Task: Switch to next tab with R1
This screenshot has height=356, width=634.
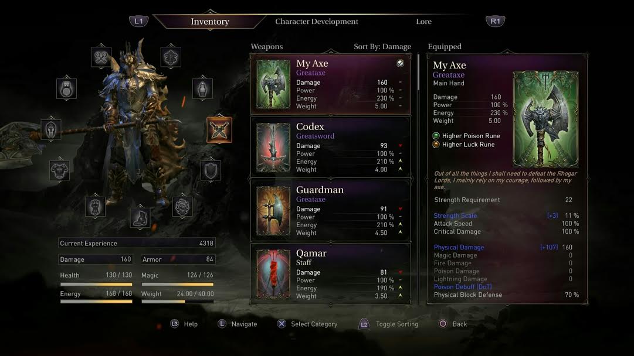Action: click(x=496, y=21)
